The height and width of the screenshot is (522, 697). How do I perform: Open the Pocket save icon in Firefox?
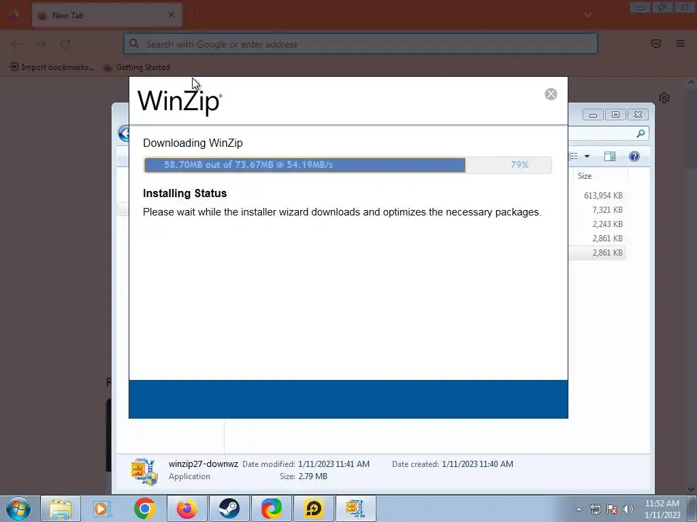(x=656, y=43)
